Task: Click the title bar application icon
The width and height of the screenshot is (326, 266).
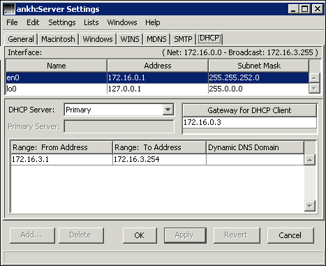Action: click(x=10, y=9)
